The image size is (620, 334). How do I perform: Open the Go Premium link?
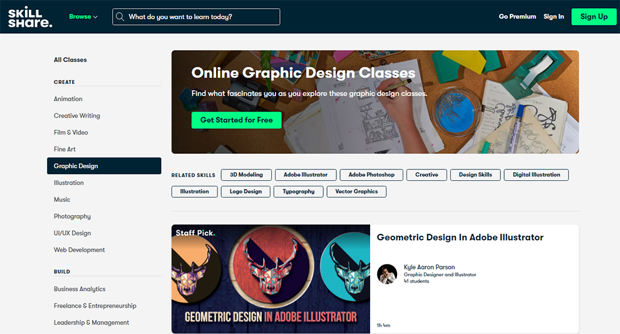(x=517, y=17)
